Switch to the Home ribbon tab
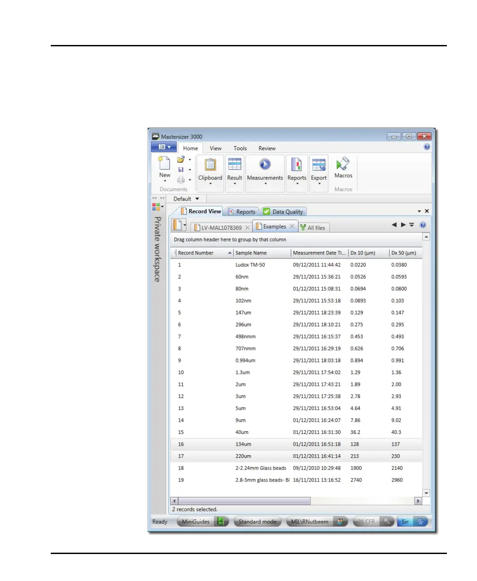477x581 pixels. coord(190,148)
